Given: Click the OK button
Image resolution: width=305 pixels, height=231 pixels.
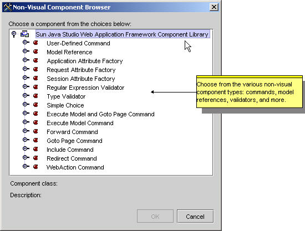Looking at the screenshot, I should click(155, 216).
